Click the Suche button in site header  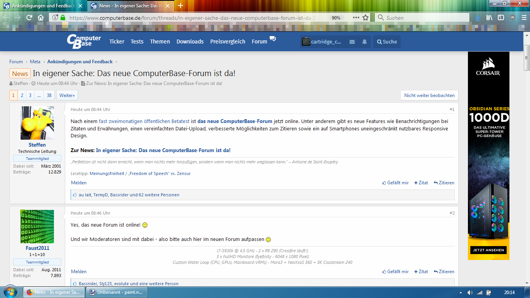(387, 42)
